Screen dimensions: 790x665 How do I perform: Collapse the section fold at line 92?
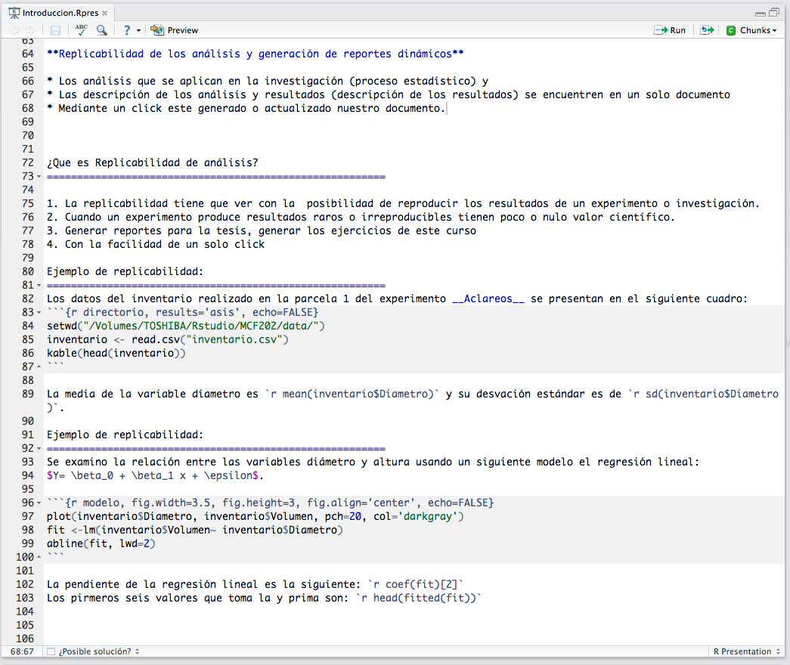coord(39,448)
